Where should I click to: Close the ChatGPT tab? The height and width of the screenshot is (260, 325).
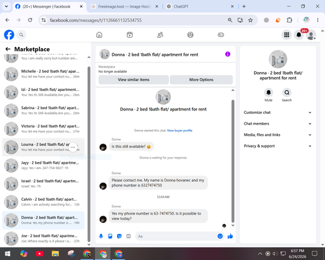pyautogui.click(x=232, y=6)
